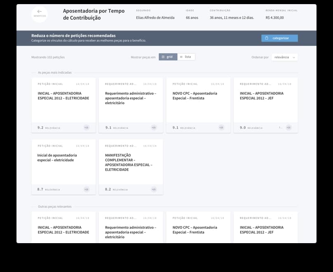Image resolution: width=333 pixels, height=272 pixels.
Task: Click +15 badge on NOVO CPC Frentista card
Action: (x=221, y=128)
